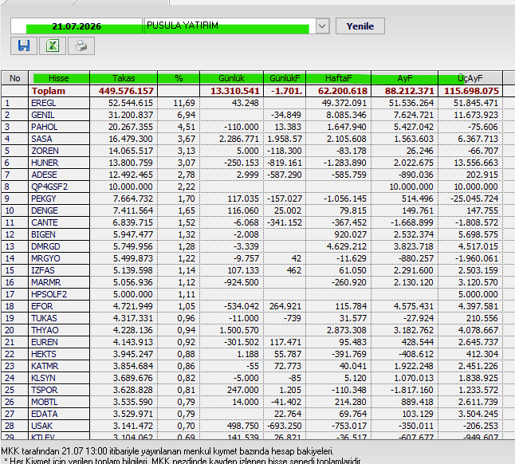Sort by the Hisse column header
The width and height of the screenshot is (515, 464).
(59, 78)
